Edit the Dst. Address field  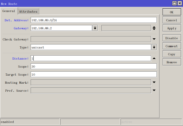coord(94,20)
